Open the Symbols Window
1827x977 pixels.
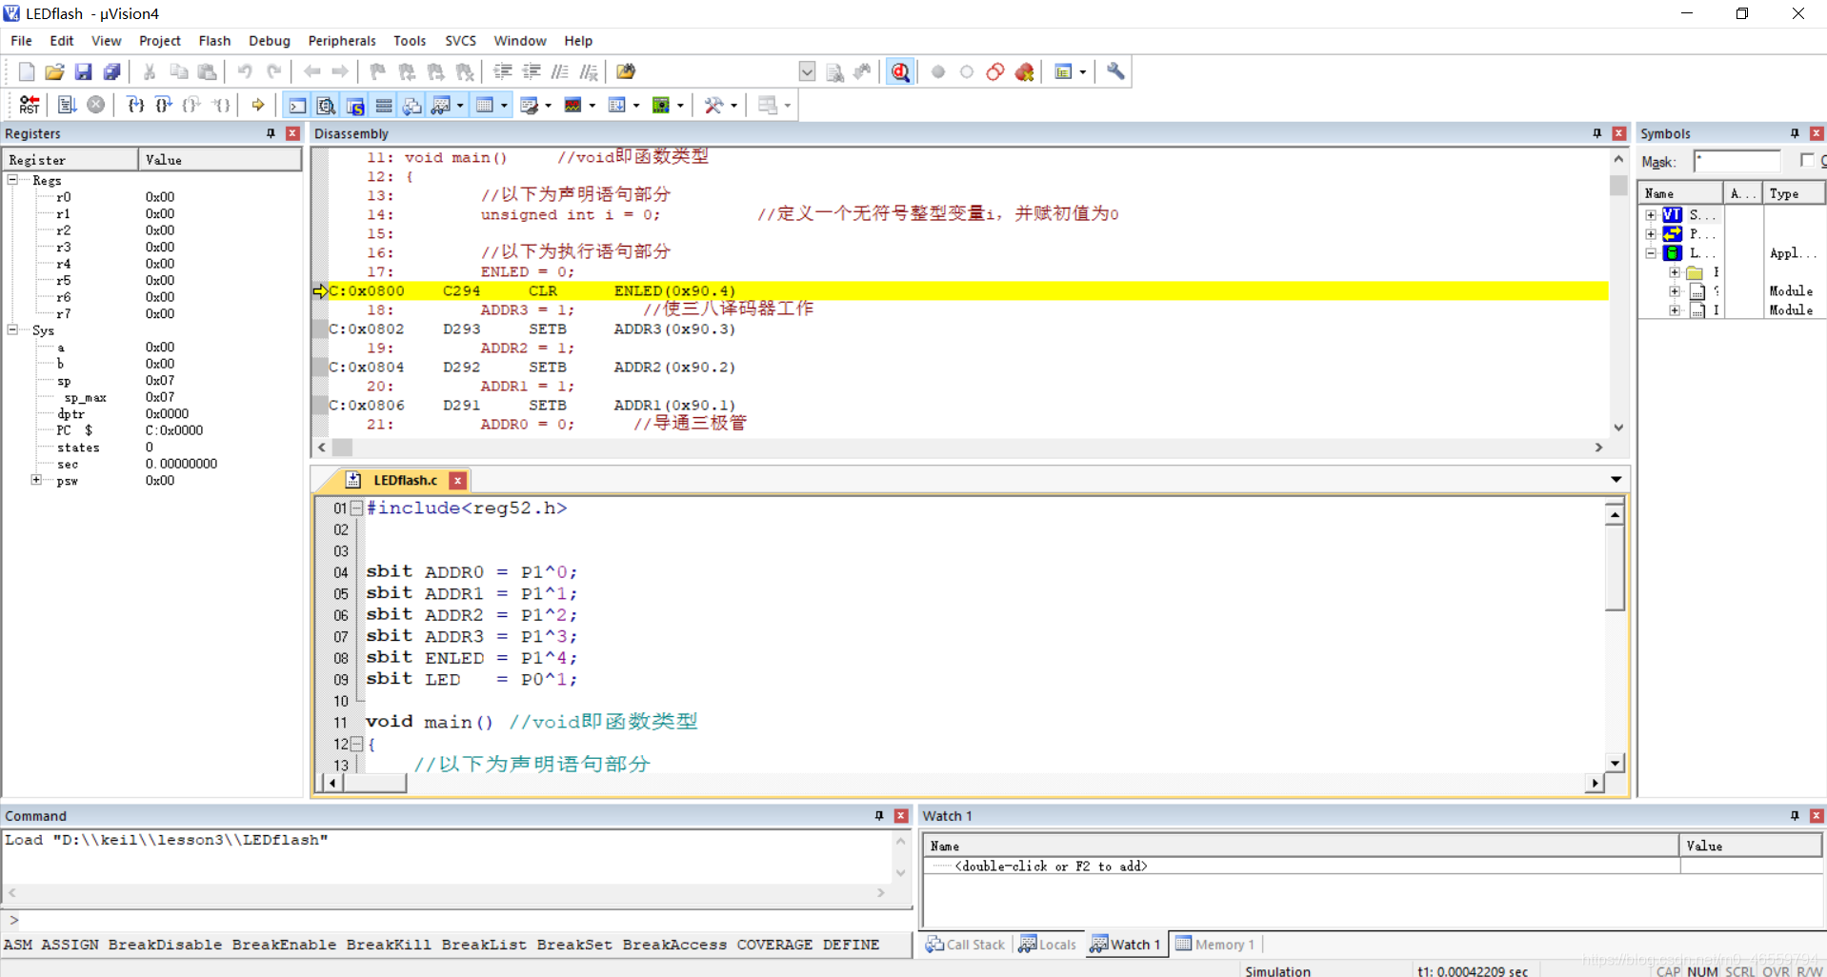point(354,105)
